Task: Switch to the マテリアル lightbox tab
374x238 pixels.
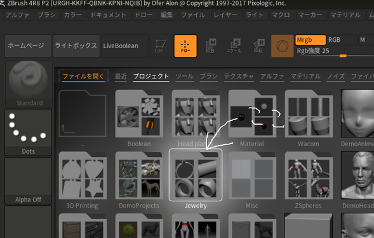Action: [x=305, y=77]
